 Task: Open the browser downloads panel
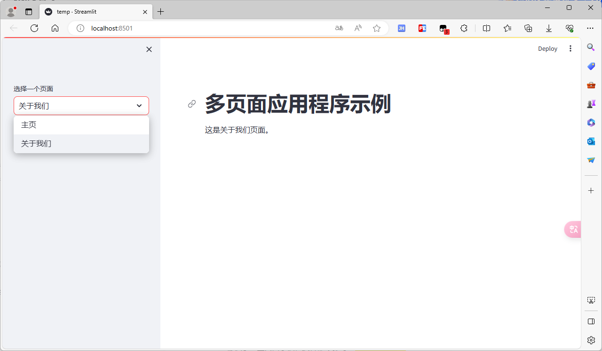point(549,28)
